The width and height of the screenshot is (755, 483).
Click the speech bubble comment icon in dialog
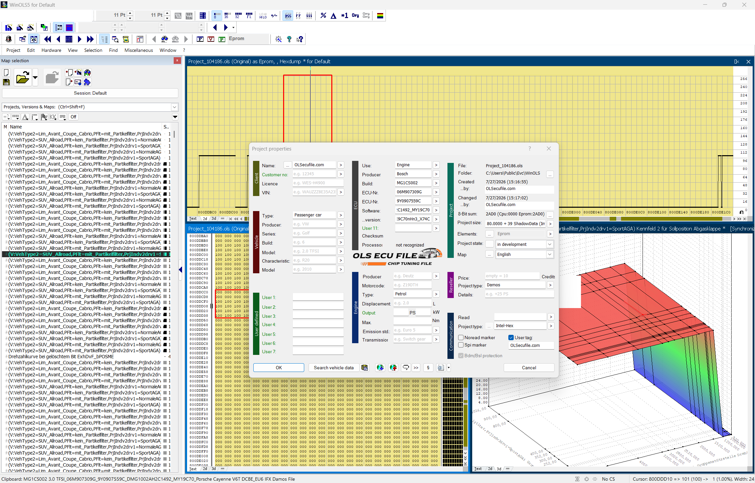406,368
